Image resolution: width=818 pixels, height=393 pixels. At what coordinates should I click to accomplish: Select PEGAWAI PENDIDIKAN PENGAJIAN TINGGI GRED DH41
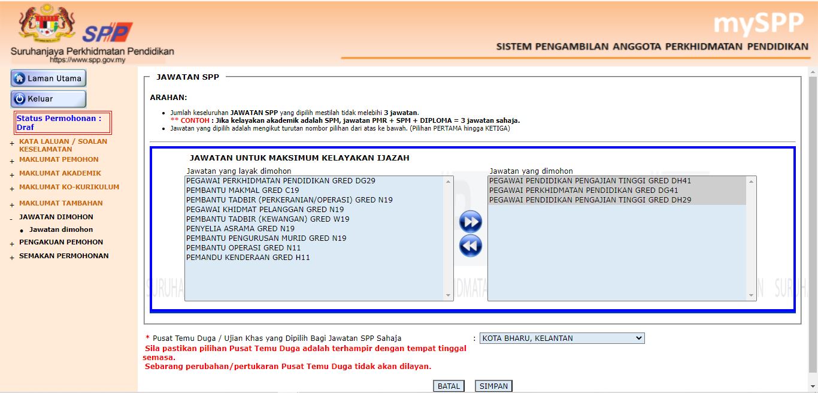coord(590,181)
